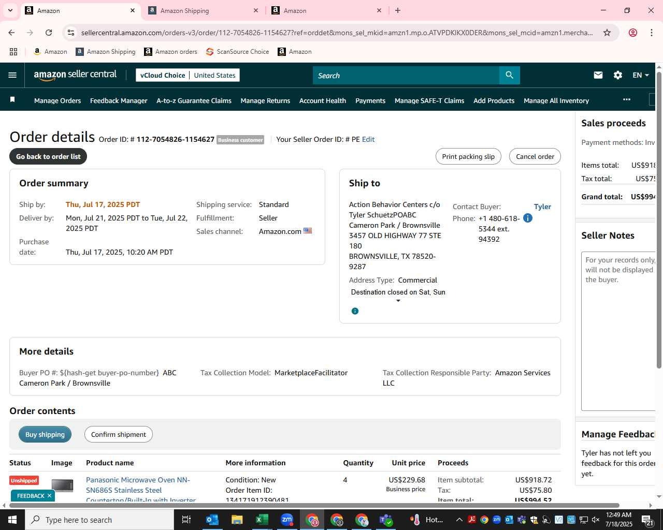663x530 pixels.
Task: Click the Windows taskbar search box
Action: tap(99, 520)
